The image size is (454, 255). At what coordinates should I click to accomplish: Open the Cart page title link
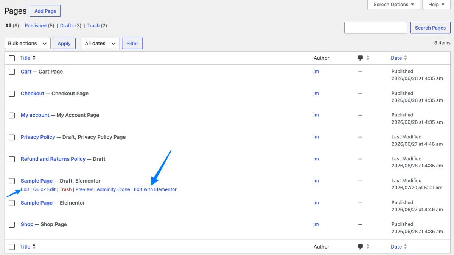click(26, 72)
